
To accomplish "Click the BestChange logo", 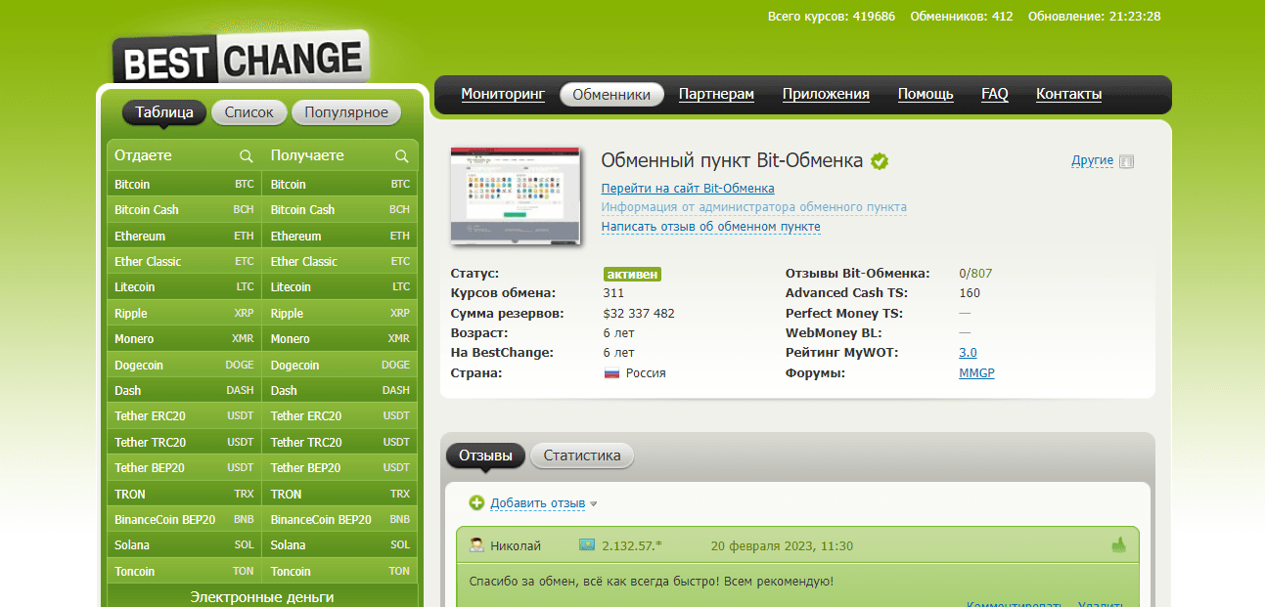I will click(240, 60).
